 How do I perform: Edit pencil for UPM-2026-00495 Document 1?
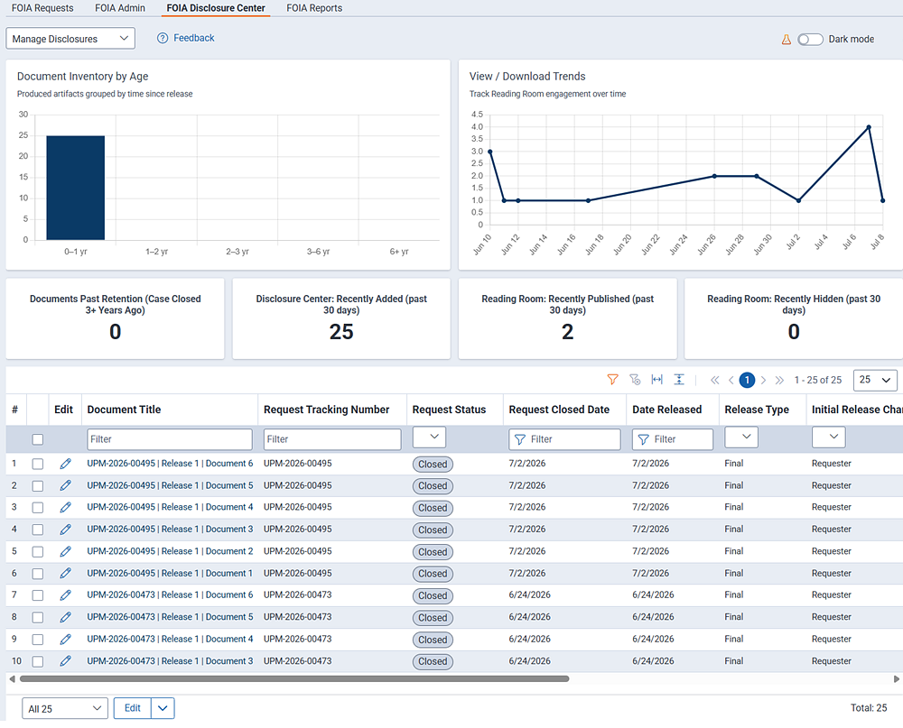click(66, 573)
